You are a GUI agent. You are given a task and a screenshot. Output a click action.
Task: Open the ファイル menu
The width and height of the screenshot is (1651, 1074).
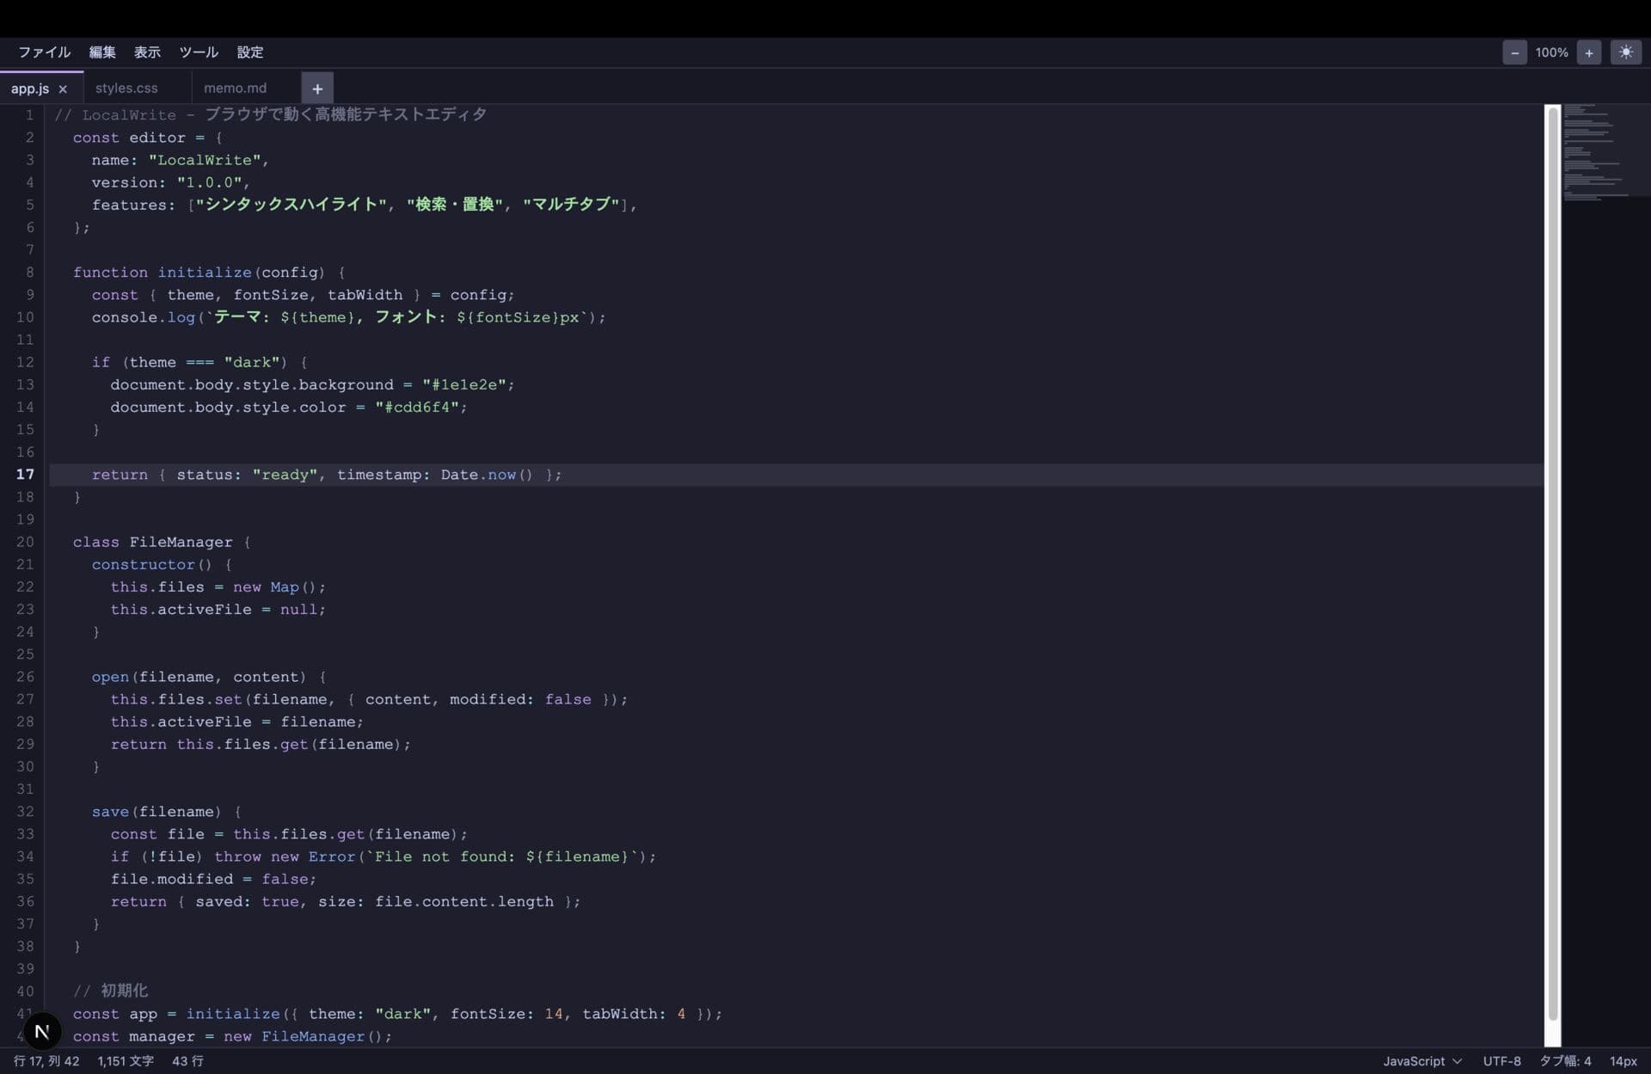pyautogui.click(x=44, y=52)
